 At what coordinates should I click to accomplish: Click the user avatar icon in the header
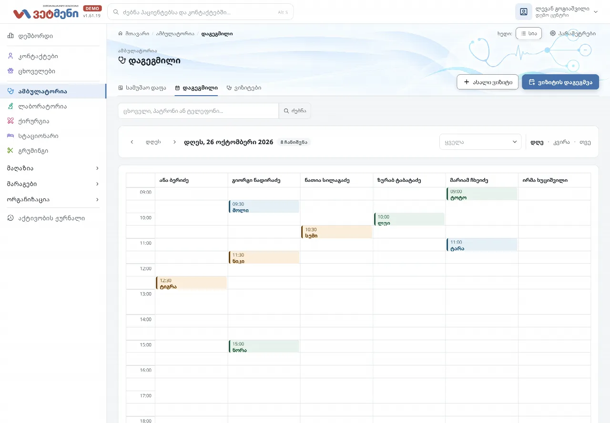coord(524,12)
